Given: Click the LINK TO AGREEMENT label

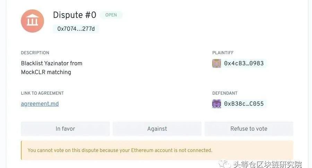Looking at the screenshot, I should (42, 93).
